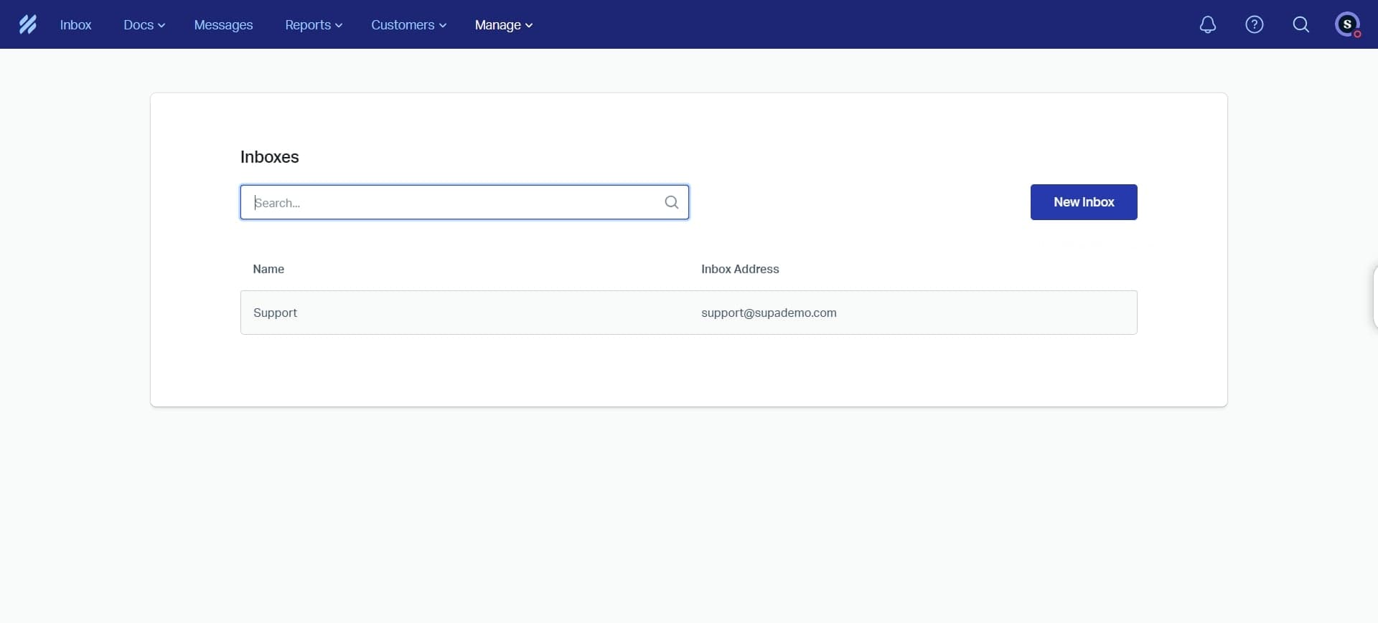The width and height of the screenshot is (1378, 623).
Task: Open the Customers dropdown
Action: coord(408,24)
